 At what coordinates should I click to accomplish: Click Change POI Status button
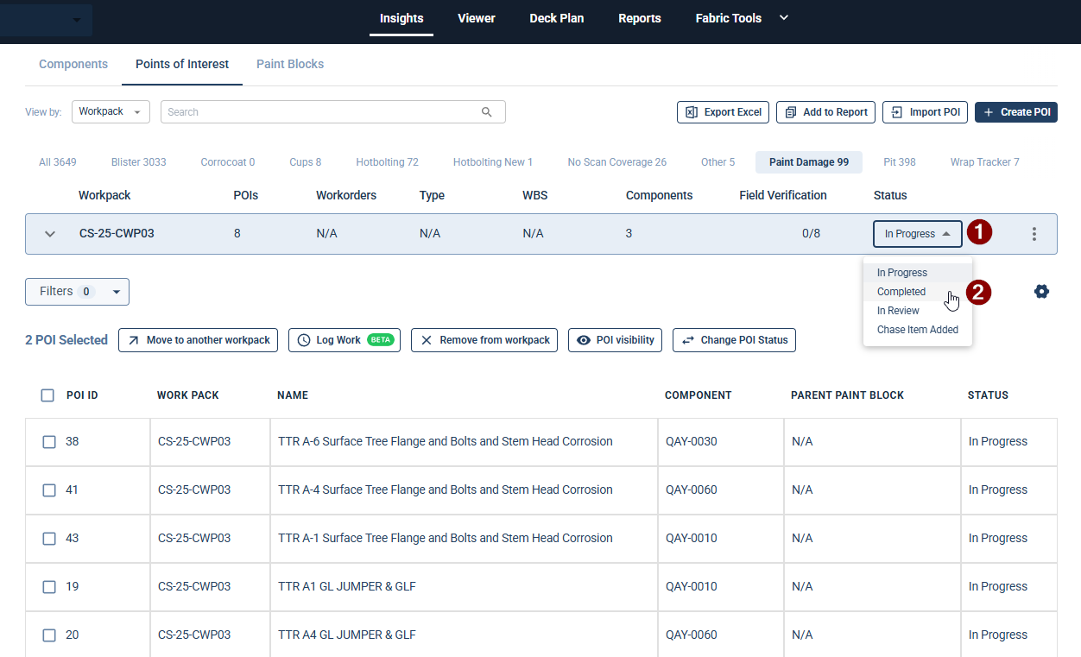tap(734, 340)
